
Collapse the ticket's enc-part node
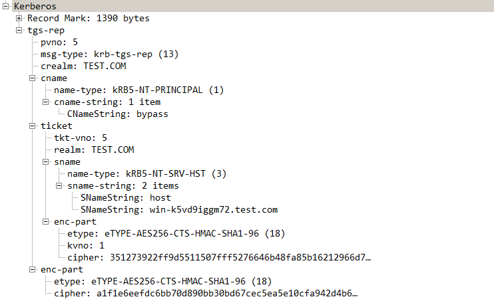click(x=45, y=222)
